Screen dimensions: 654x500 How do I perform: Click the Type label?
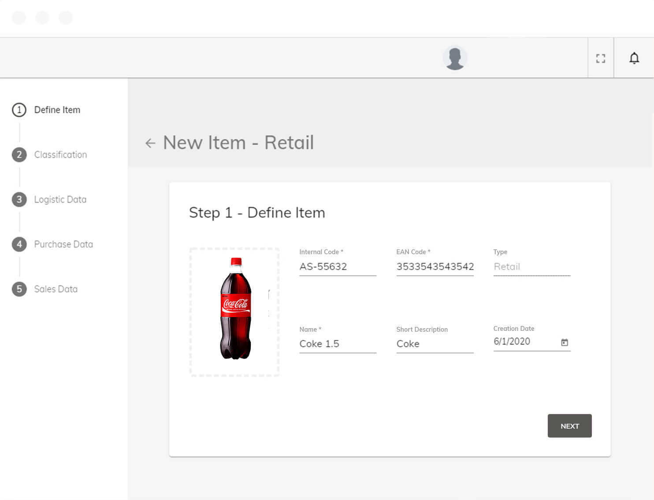point(500,252)
